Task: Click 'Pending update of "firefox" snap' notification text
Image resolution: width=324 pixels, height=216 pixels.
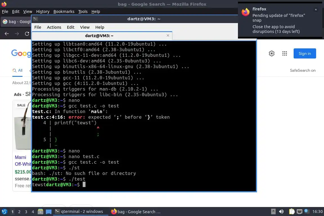Action: pos(278,18)
